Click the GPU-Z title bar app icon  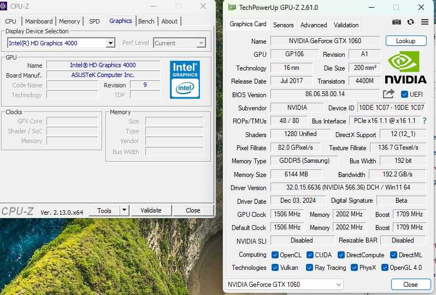232,7
